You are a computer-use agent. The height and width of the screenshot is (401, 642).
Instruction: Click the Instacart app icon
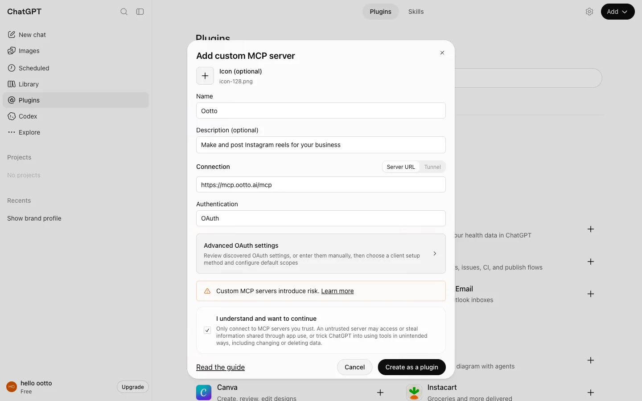click(414, 392)
